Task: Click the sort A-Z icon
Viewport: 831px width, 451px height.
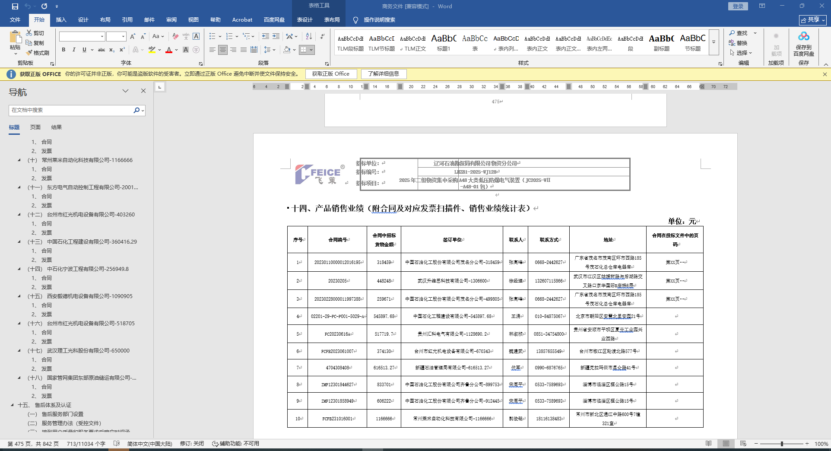Action: pos(309,36)
